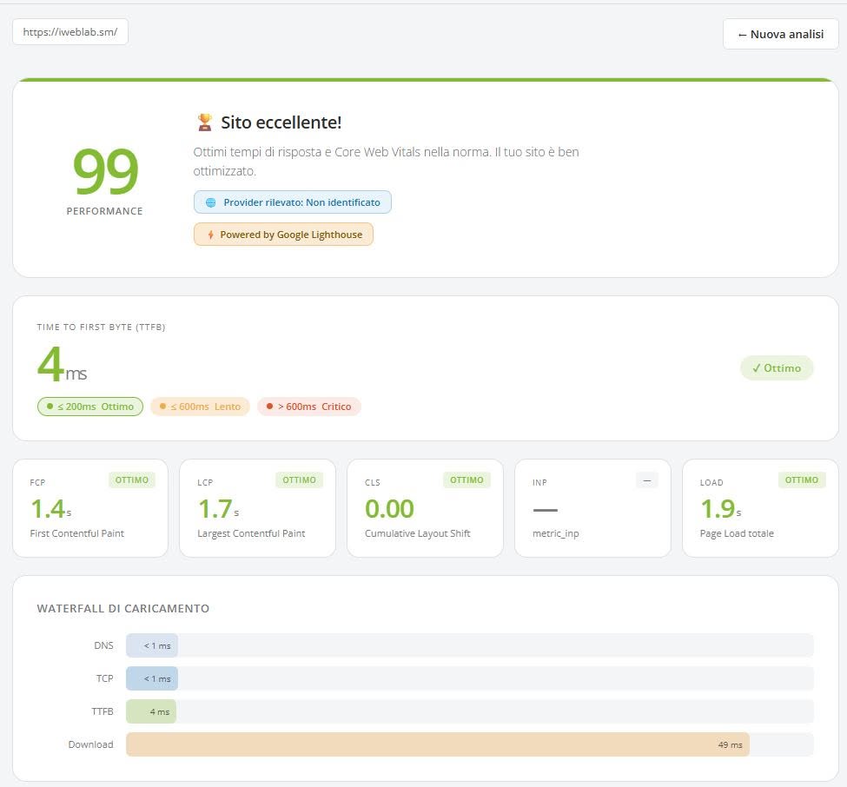Open the Powered by Google Lighthouse badge
The image size is (847, 787).
[283, 235]
